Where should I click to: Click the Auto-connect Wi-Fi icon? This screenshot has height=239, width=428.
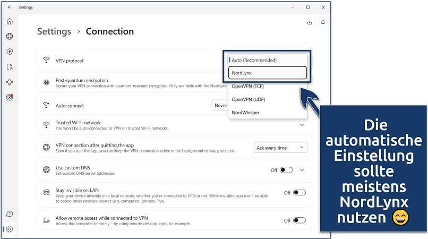46,105
